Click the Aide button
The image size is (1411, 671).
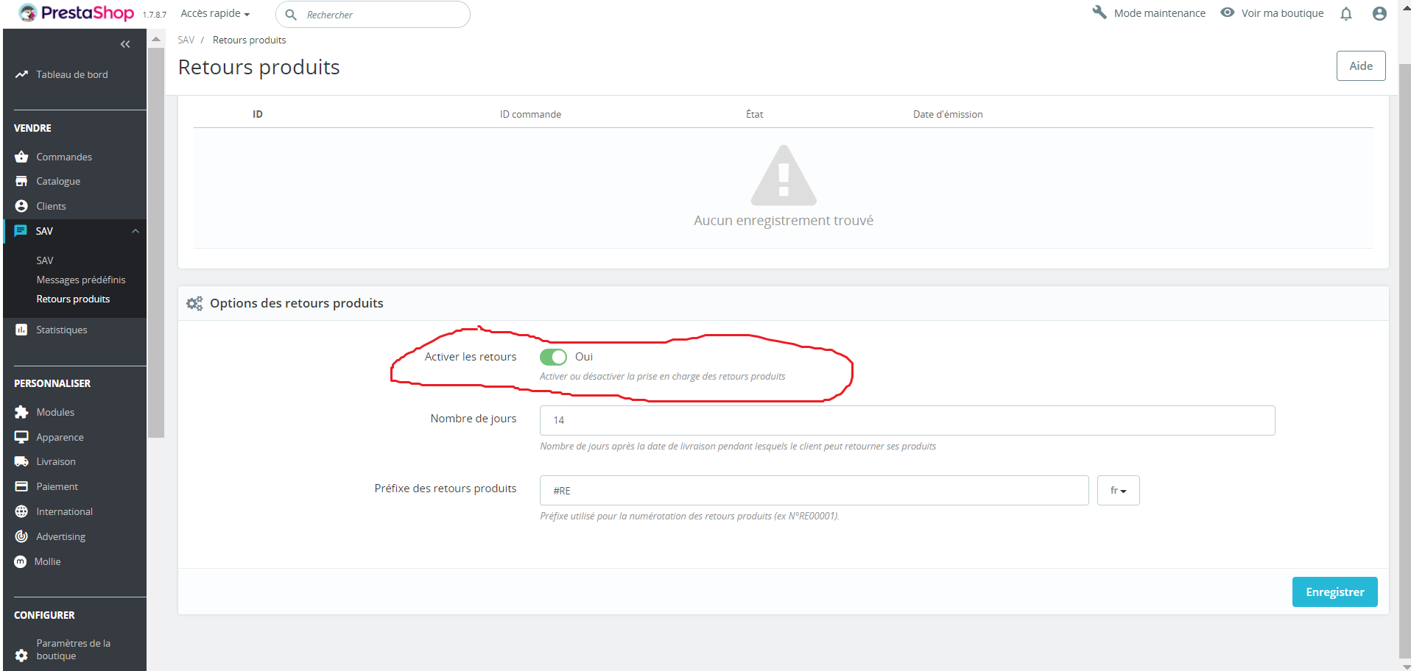tap(1361, 65)
